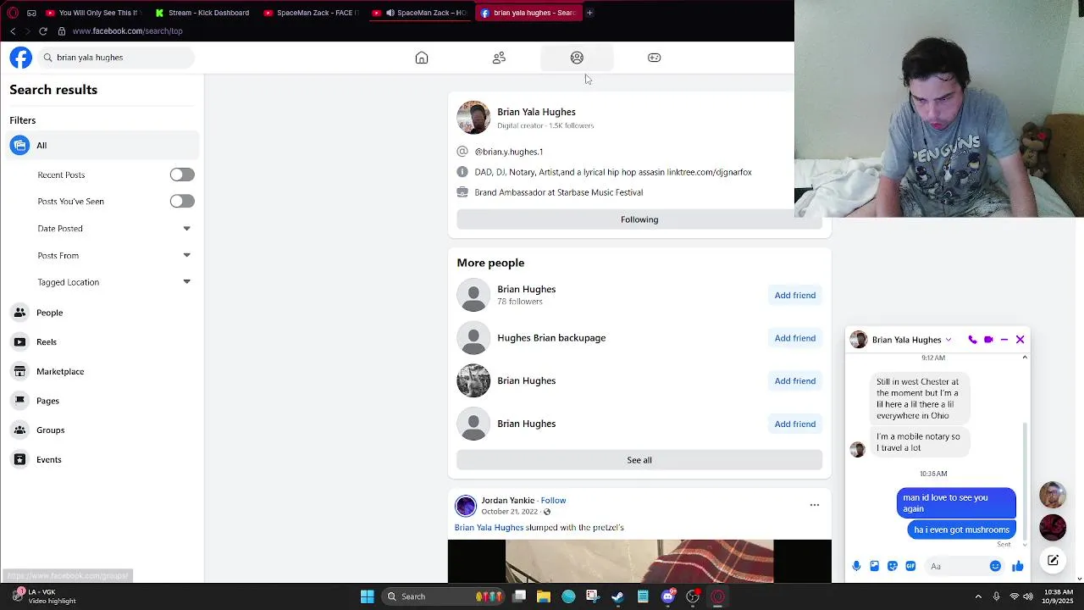Image resolution: width=1084 pixels, height=610 pixels.
Task: Reload the page in the browser
Action: click(x=43, y=31)
